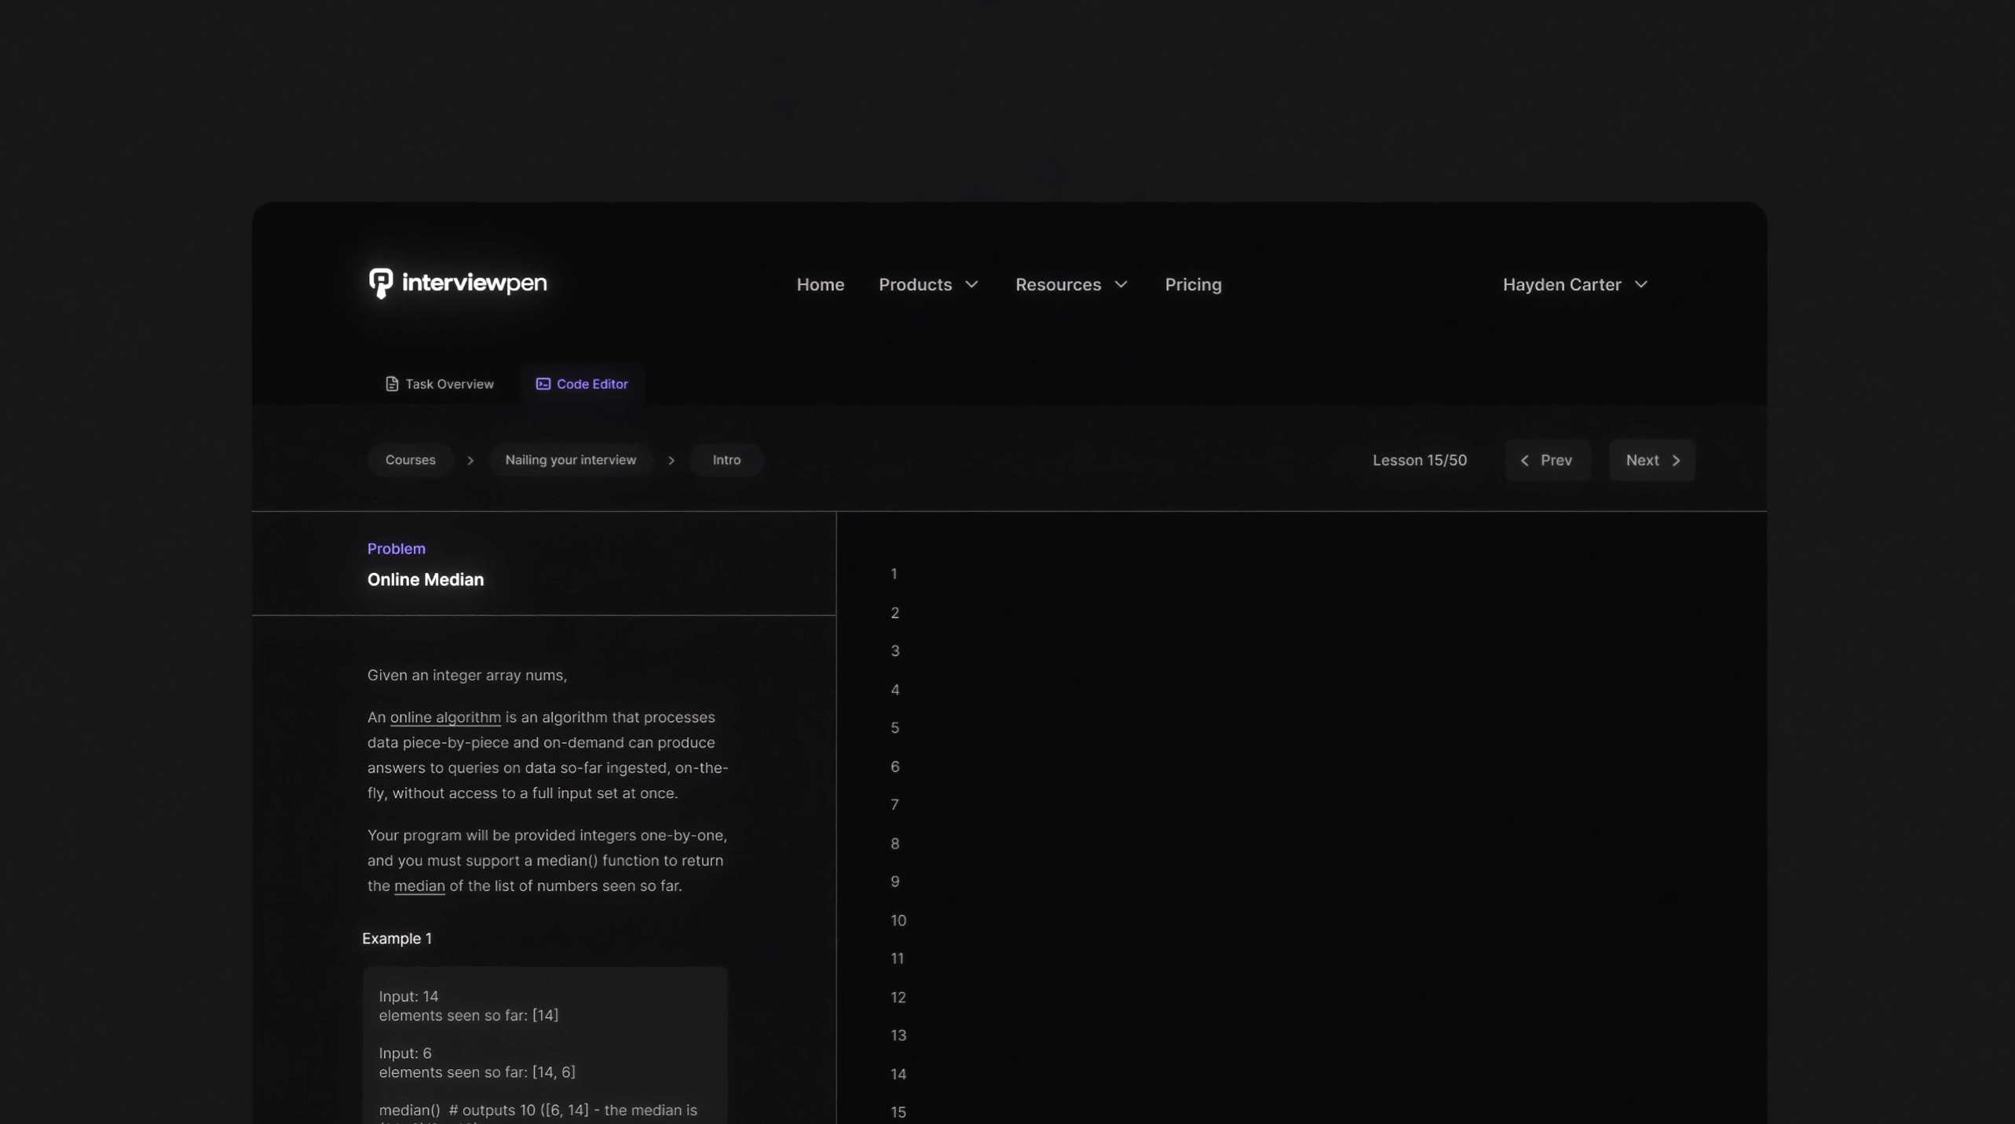The image size is (2015, 1124).
Task: Click line number 14 in editor
Action: [898, 1075]
